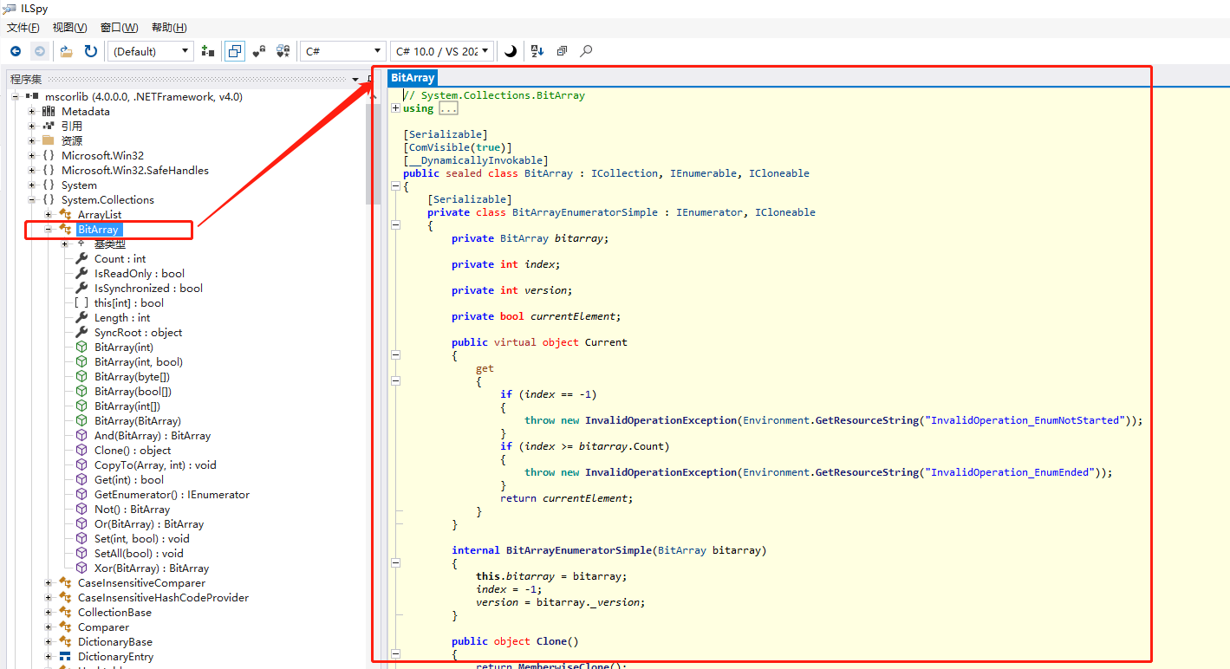Follow the Environment link on the EnumEnded line
This screenshot has width=1230, height=669.
coord(777,472)
